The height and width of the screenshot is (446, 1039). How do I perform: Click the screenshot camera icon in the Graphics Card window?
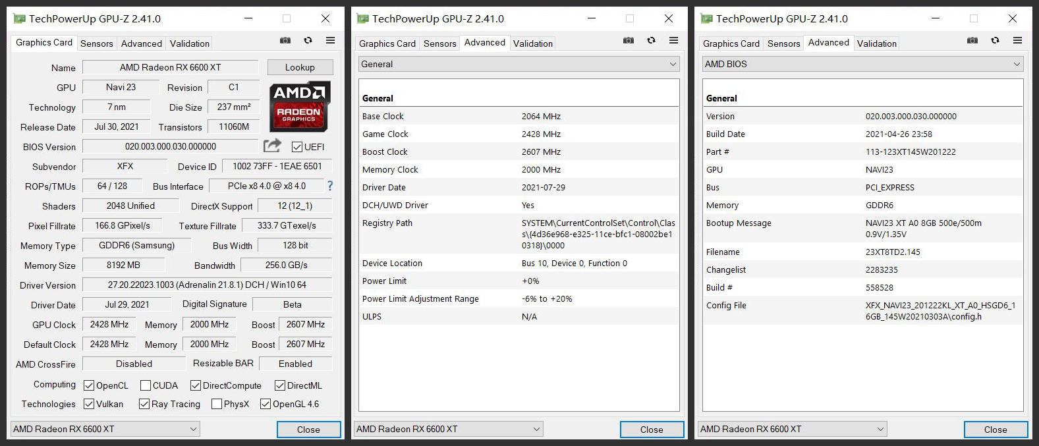click(285, 41)
